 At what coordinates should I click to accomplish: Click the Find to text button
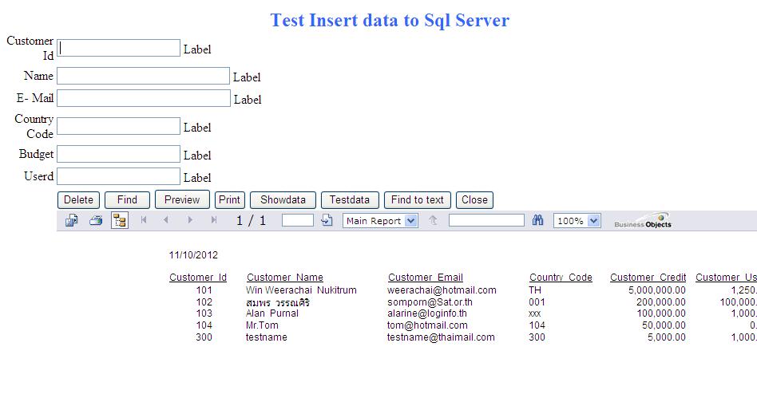pos(418,199)
